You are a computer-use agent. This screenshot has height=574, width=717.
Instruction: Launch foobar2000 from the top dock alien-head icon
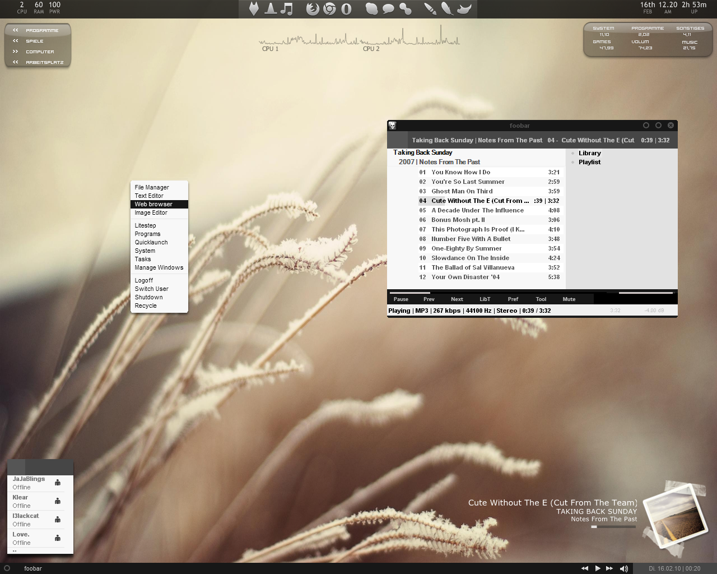click(254, 8)
